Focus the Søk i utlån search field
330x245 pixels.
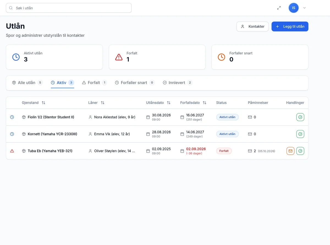click(x=69, y=8)
